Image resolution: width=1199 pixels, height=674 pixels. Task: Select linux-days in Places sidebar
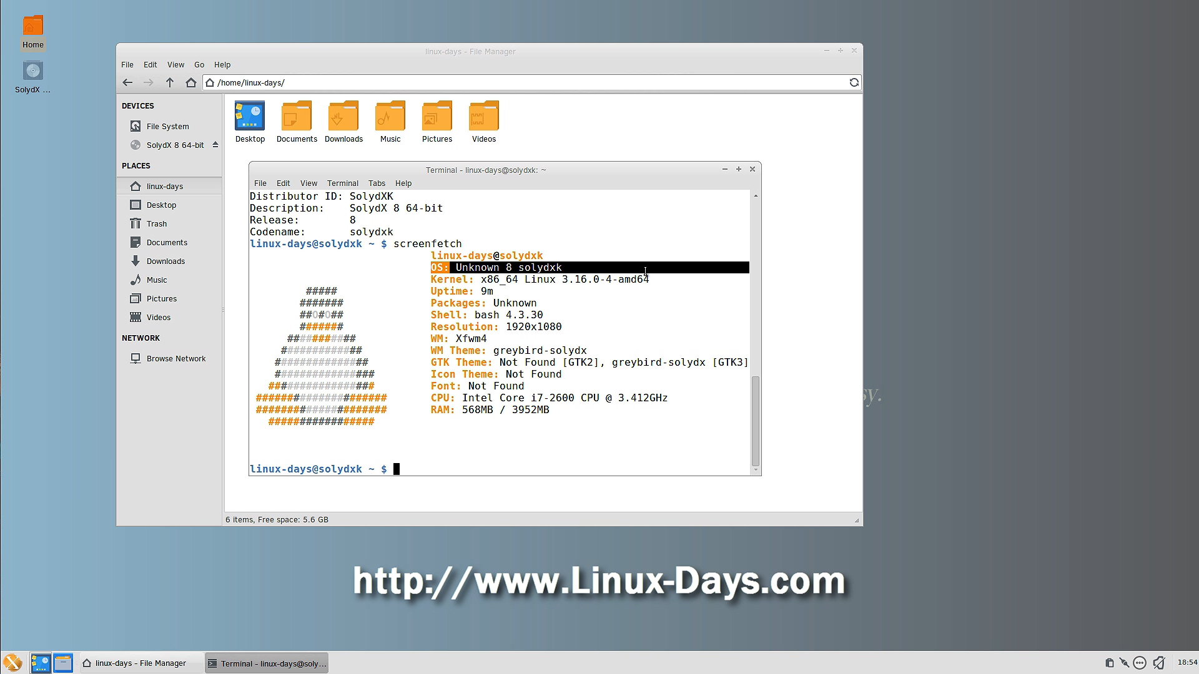169,186
